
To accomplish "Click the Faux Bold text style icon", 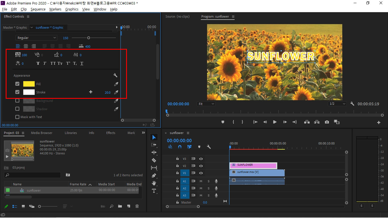I will click(x=38, y=63).
